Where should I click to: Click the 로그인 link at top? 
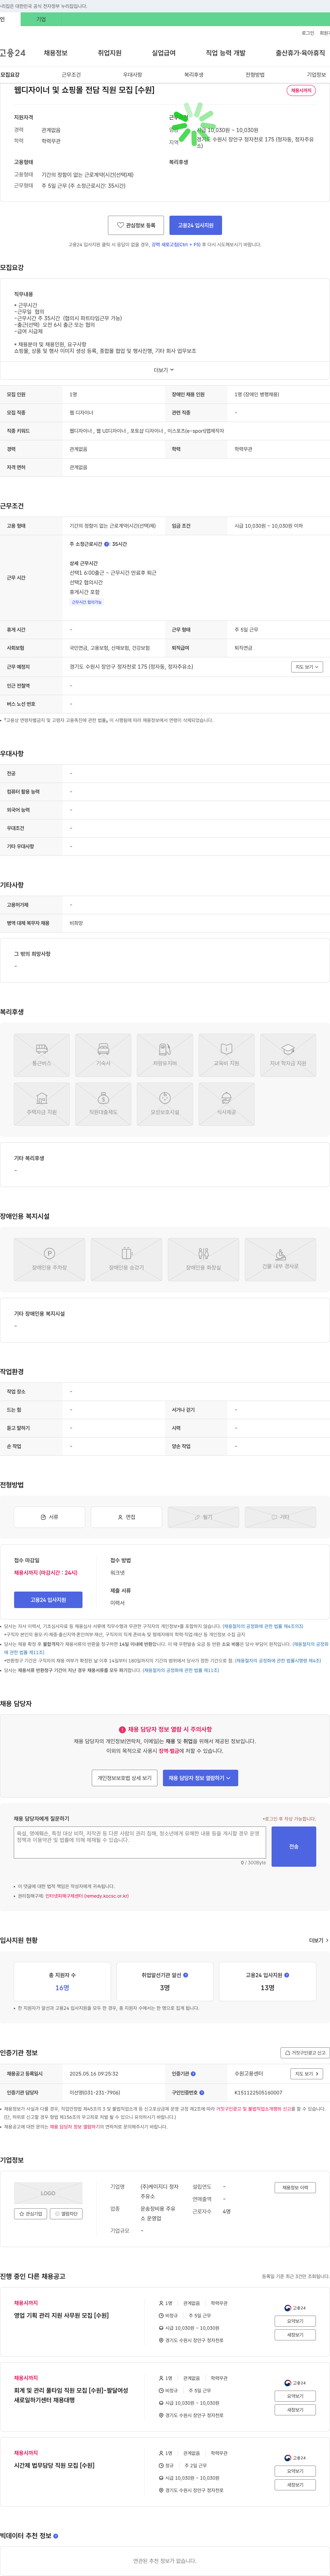[x=308, y=33]
